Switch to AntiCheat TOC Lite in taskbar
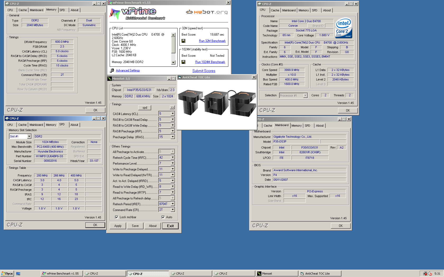444x277 pixels. [320, 274]
